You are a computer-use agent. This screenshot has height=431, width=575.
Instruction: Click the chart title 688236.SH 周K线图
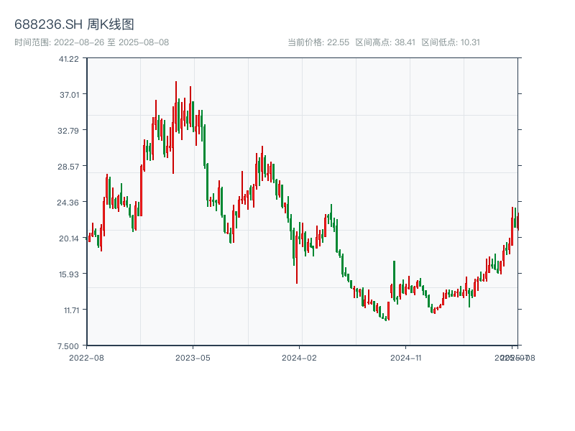point(74,24)
